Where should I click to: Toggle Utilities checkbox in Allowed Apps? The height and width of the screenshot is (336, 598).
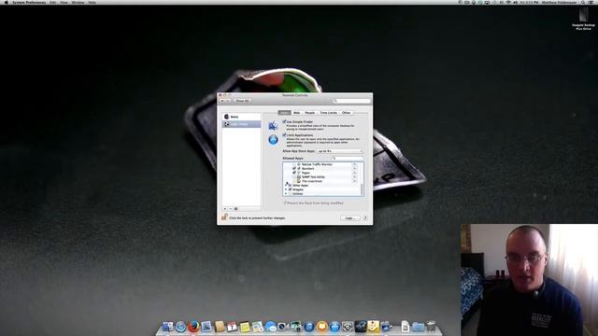pyautogui.click(x=290, y=193)
